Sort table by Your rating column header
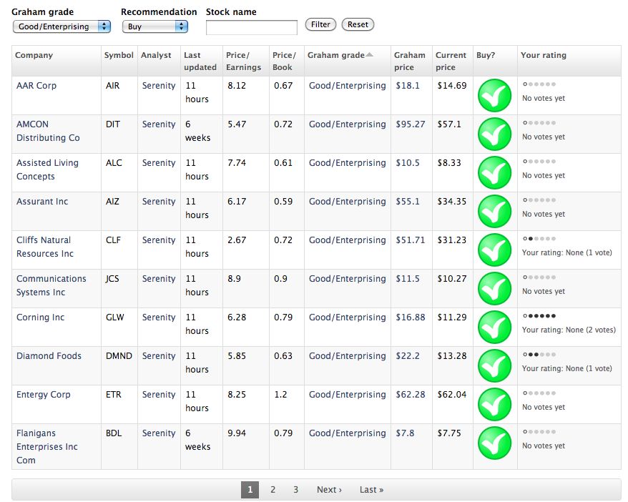 (544, 55)
